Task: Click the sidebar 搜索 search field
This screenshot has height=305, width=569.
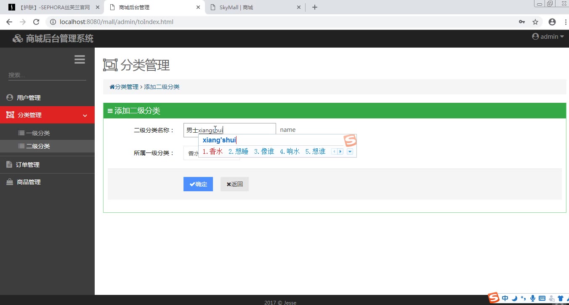Action: 47,75
